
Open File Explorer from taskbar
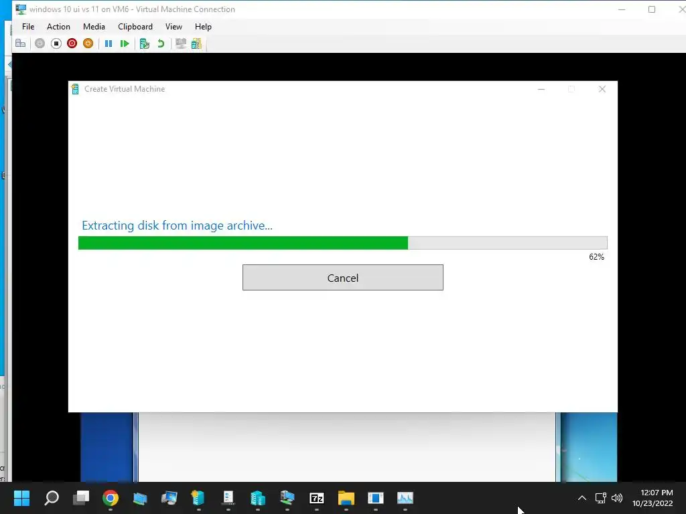[x=346, y=498]
